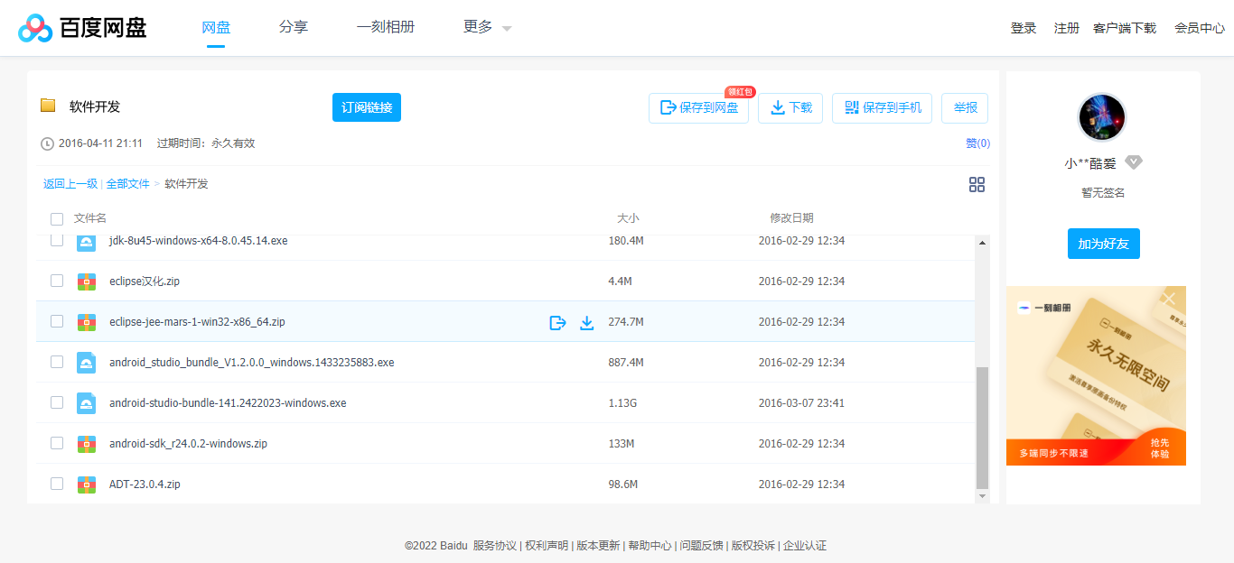Toggle the select-all files checkbox
Screen dimensions: 1234x563
(57, 218)
